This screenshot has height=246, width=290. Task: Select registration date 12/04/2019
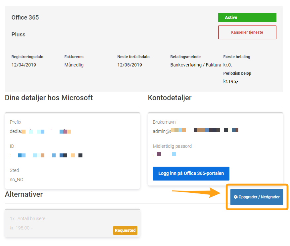coord(24,65)
